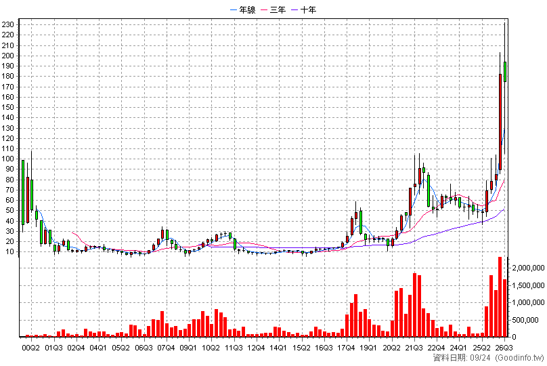Select the 04Q1 quarter label
This screenshot has height=366, width=547.
pyautogui.click(x=98, y=348)
